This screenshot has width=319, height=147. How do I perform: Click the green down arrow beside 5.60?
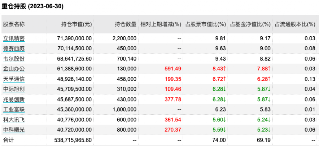[224, 119]
